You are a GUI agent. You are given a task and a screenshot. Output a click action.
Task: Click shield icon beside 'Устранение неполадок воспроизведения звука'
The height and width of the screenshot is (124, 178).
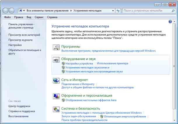pyautogui.click(x=63, y=72)
